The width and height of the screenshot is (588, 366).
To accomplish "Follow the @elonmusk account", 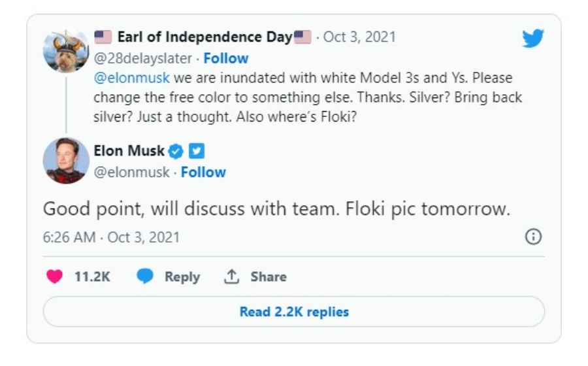I will [x=203, y=172].
